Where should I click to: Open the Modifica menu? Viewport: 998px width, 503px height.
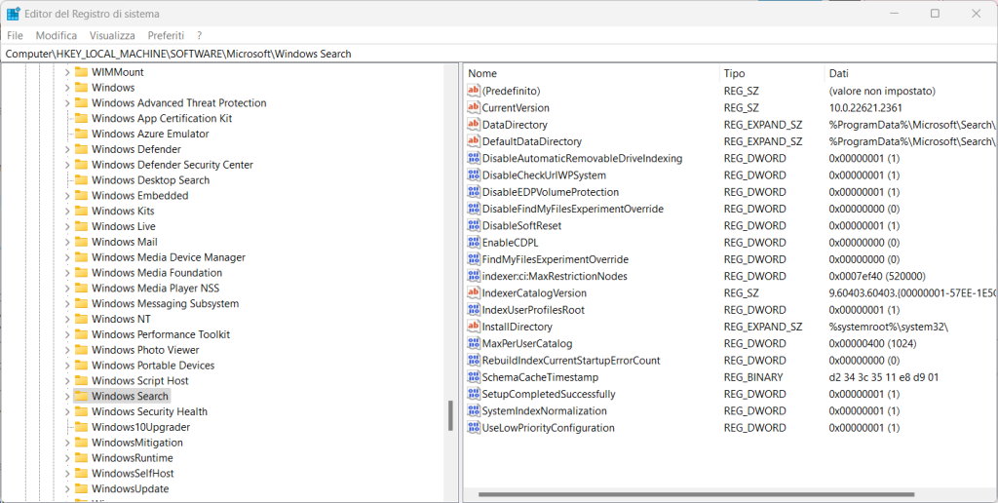[56, 36]
